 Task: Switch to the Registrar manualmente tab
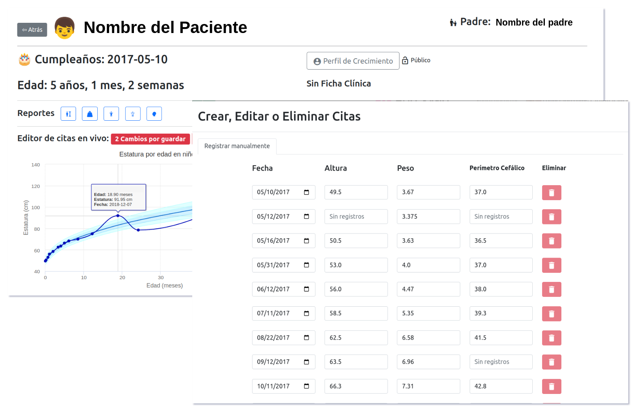237,146
